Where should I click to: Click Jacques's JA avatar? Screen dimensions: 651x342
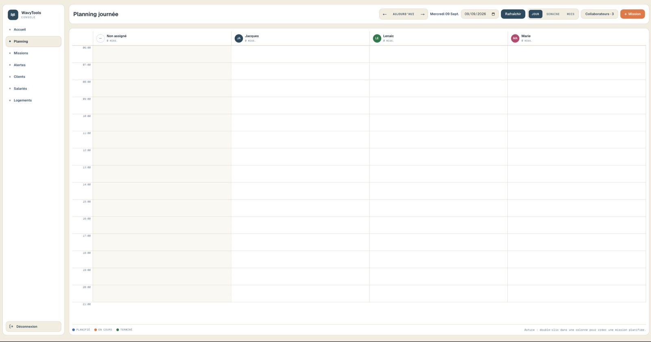point(239,38)
